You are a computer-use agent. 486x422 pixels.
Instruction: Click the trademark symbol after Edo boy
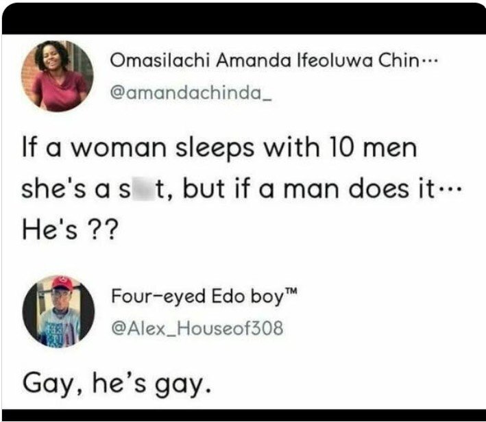pyautogui.click(x=291, y=291)
